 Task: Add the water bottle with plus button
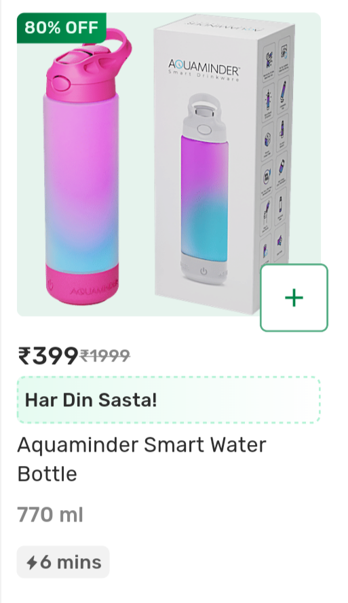pyautogui.click(x=294, y=298)
